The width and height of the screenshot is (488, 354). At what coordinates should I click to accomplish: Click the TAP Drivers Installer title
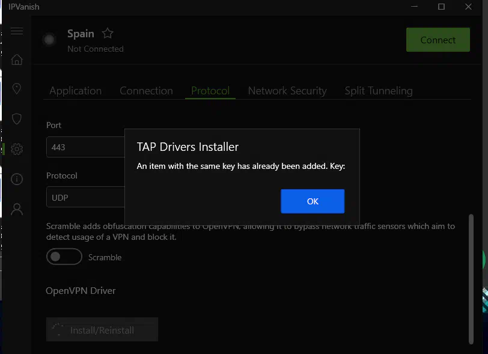188,147
